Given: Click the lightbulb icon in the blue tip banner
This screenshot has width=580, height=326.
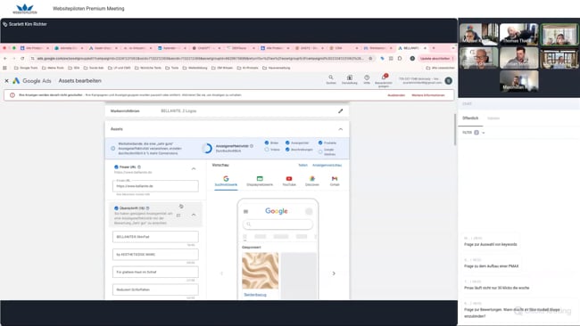Looking at the screenshot, I should (112, 149).
